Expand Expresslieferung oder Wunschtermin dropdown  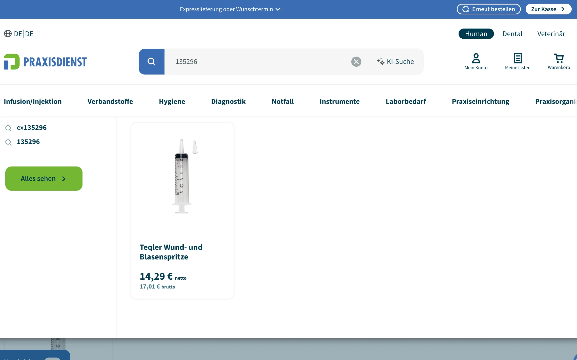(x=230, y=9)
